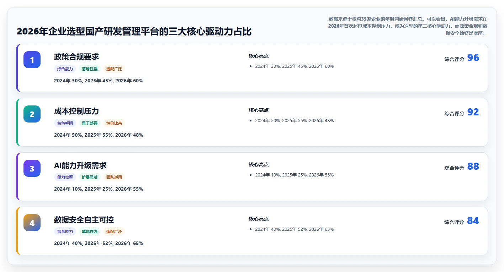
Task: Click bullet item 2024年 50%, 2025年 55%, 2026年 48%
Action: (295, 120)
